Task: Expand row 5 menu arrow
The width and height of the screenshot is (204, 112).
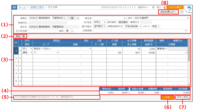Action: 20,81
